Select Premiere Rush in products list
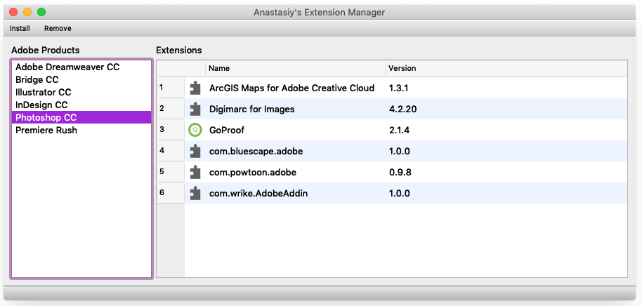 point(46,131)
